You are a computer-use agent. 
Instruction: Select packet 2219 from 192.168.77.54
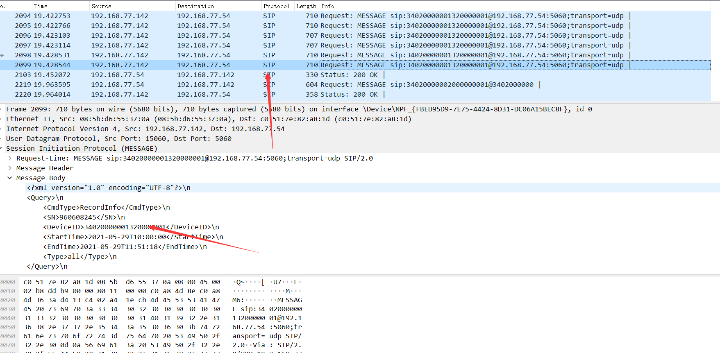pyautogui.click(x=355, y=84)
